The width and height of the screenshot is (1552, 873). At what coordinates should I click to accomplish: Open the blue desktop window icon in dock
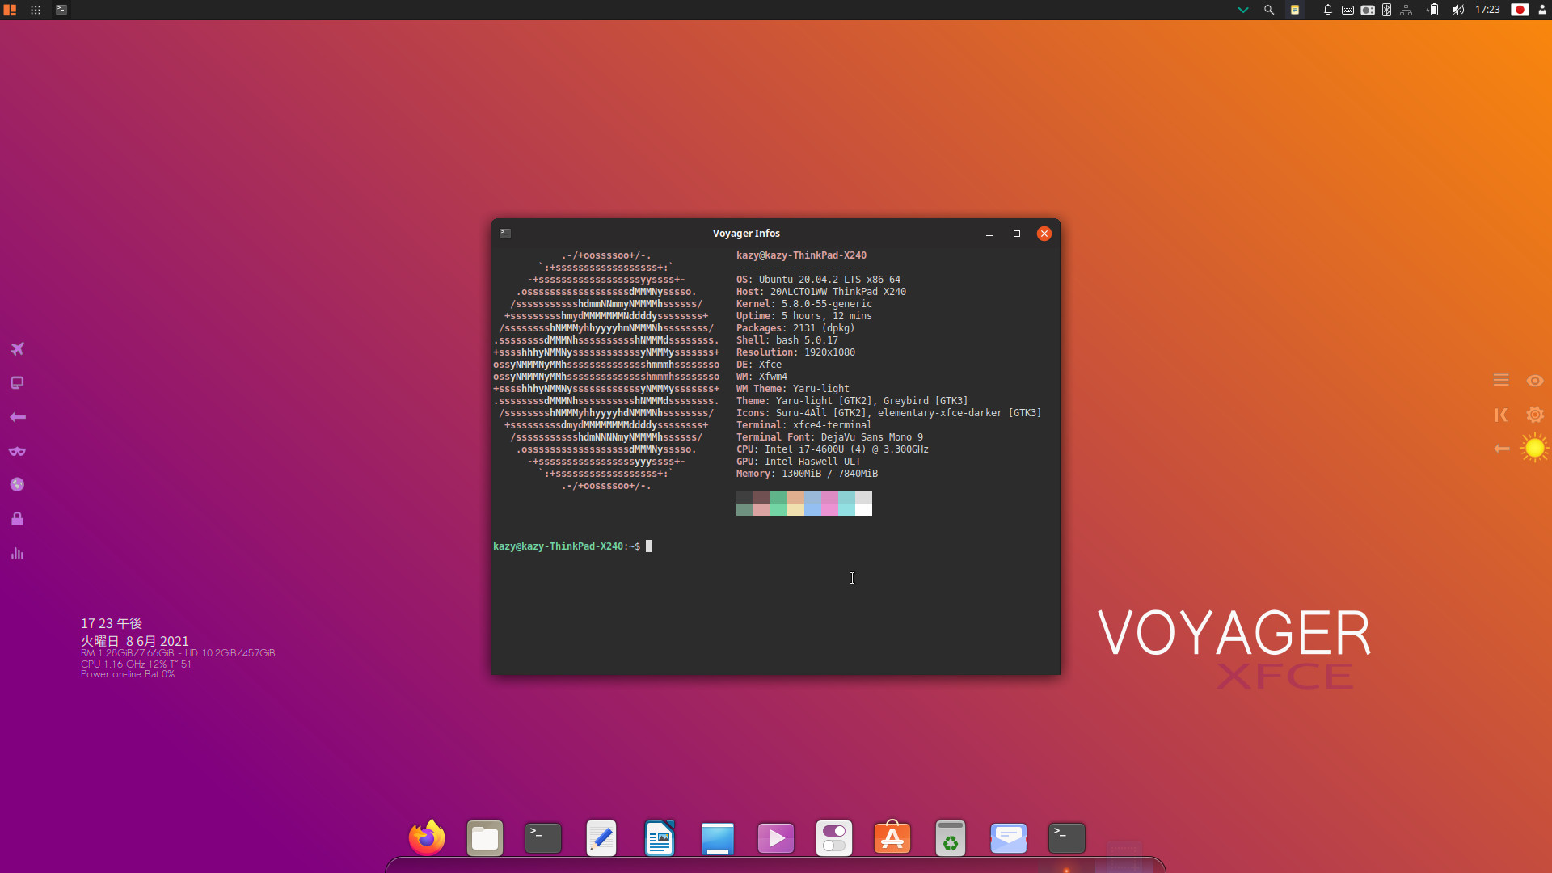(x=718, y=838)
